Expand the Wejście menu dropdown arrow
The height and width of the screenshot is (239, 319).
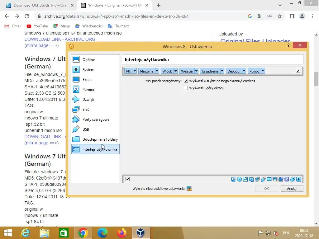(196, 71)
